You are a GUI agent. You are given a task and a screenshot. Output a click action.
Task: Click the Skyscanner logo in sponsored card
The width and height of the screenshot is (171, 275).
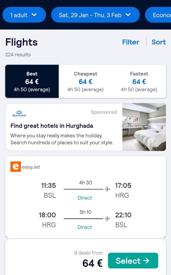click(19, 113)
